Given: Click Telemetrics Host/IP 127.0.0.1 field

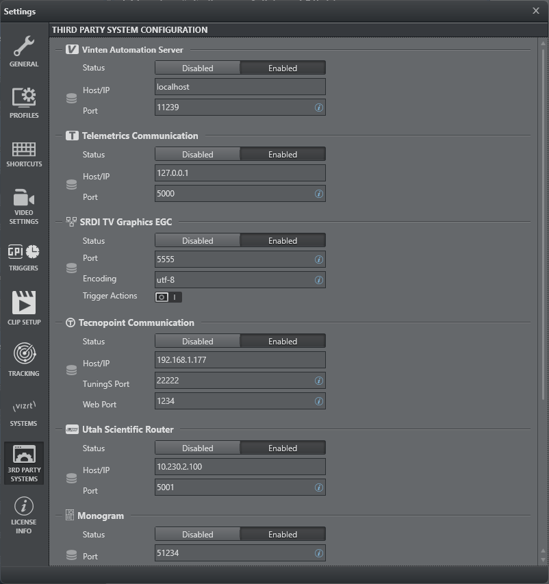Looking at the screenshot, I should [240, 173].
